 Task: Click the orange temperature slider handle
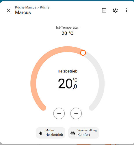[x=83, y=53]
